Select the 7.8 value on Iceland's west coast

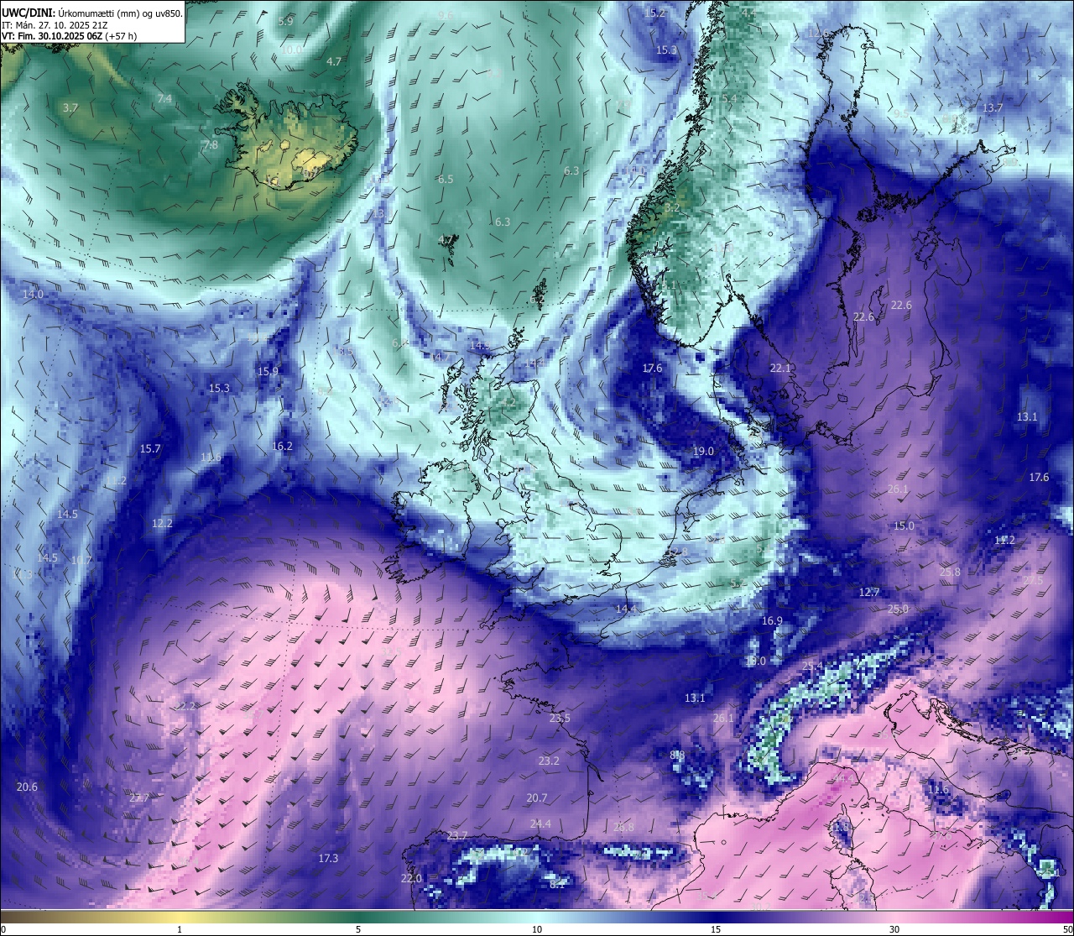point(211,144)
